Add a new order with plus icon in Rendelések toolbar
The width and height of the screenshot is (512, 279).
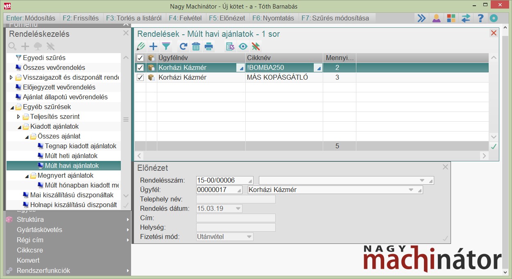(x=153, y=47)
